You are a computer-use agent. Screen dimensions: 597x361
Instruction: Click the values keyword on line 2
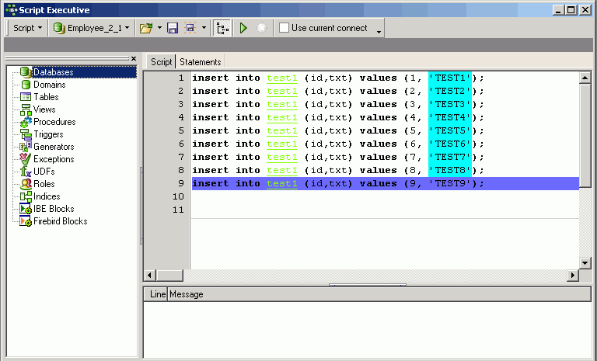[378, 91]
